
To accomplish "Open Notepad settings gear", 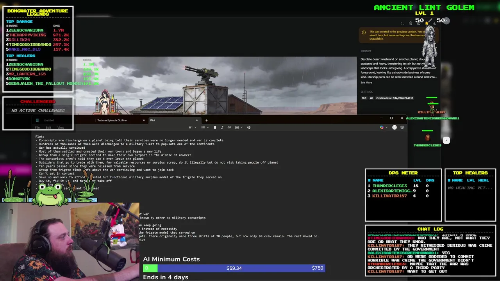I will [402, 127].
